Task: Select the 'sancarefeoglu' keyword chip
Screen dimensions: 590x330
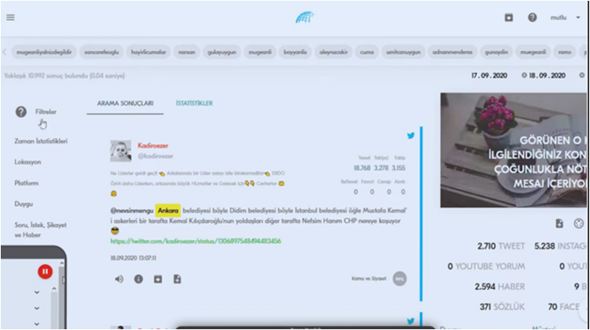Action: 102,52
